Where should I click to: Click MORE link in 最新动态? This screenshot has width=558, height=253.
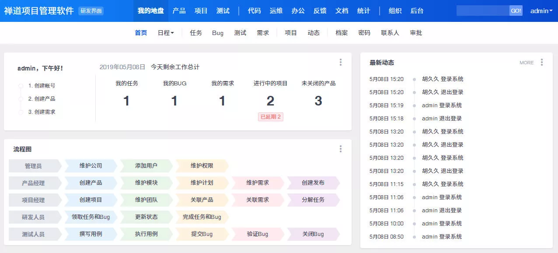point(526,63)
